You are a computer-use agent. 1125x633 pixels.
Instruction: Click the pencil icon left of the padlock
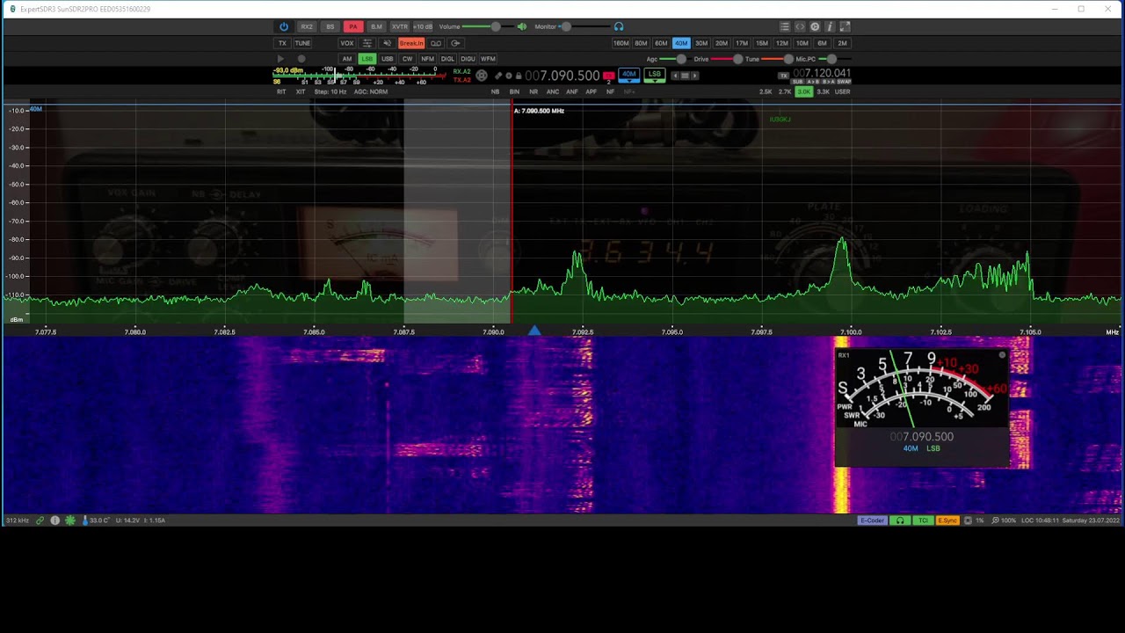498,76
